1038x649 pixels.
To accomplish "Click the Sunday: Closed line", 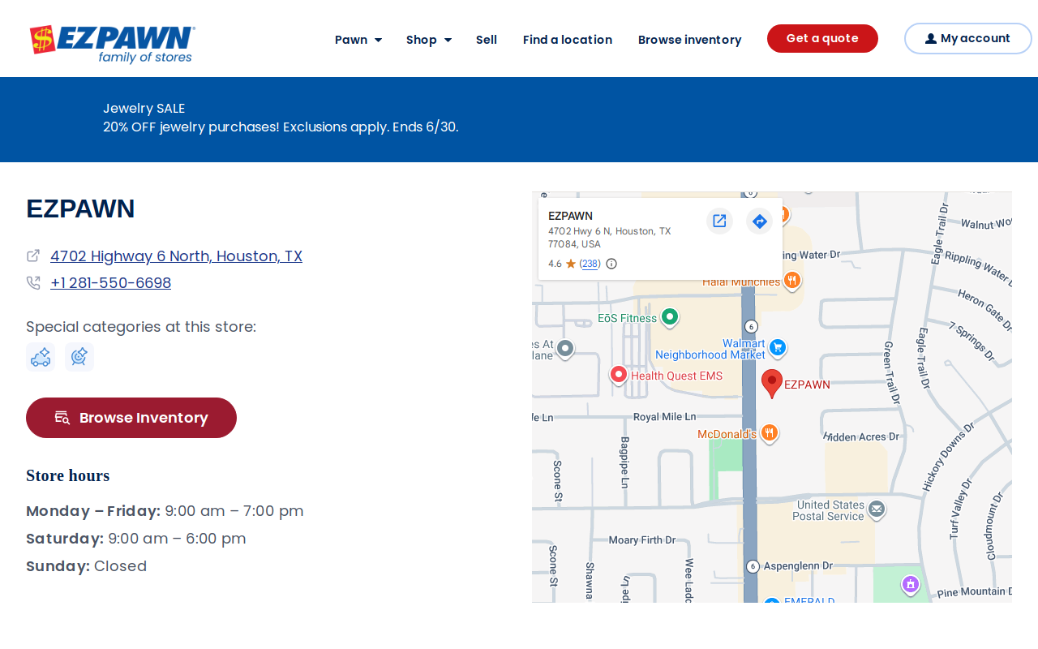I will [87, 566].
